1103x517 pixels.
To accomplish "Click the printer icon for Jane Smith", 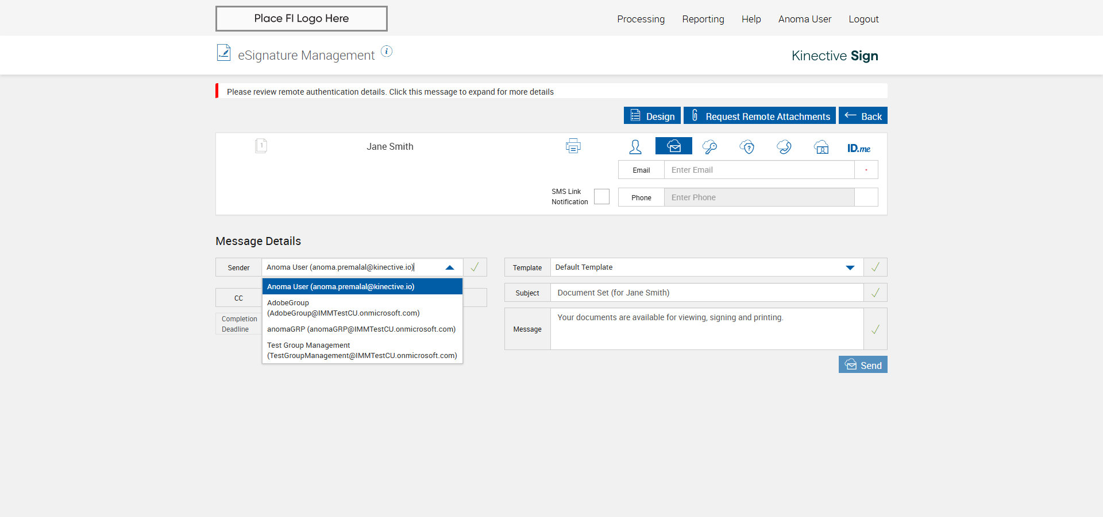I will click(x=573, y=146).
